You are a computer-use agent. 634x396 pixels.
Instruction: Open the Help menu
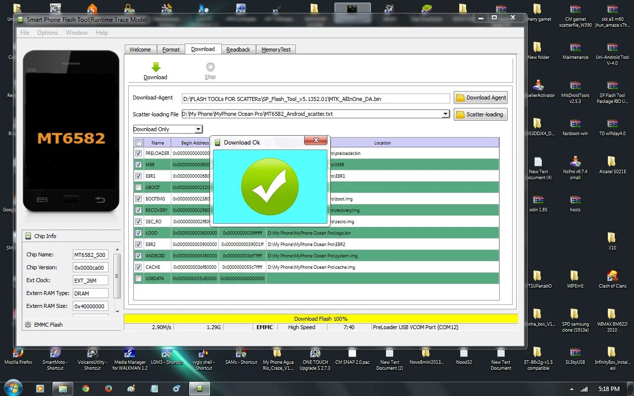click(102, 33)
